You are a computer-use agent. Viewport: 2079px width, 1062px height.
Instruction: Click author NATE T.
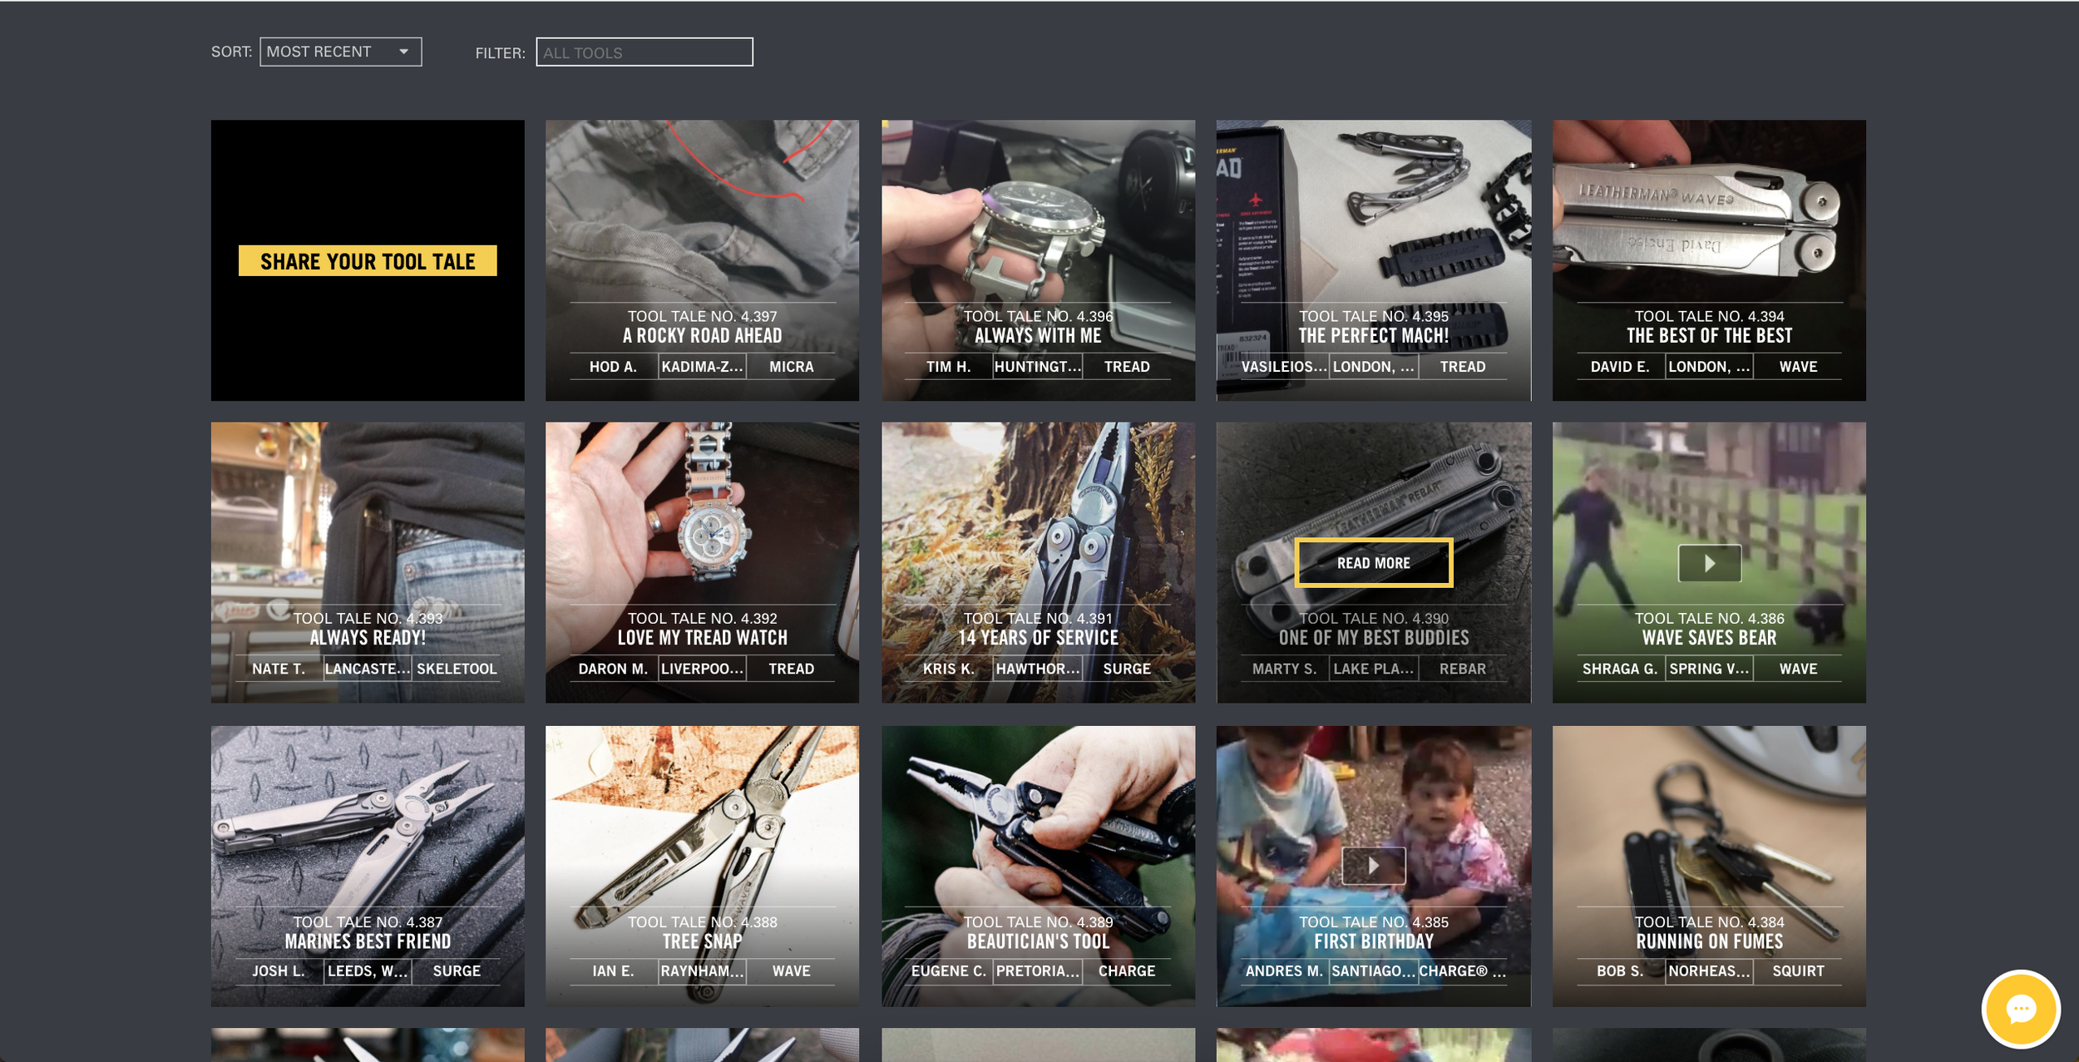pos(279,669)
